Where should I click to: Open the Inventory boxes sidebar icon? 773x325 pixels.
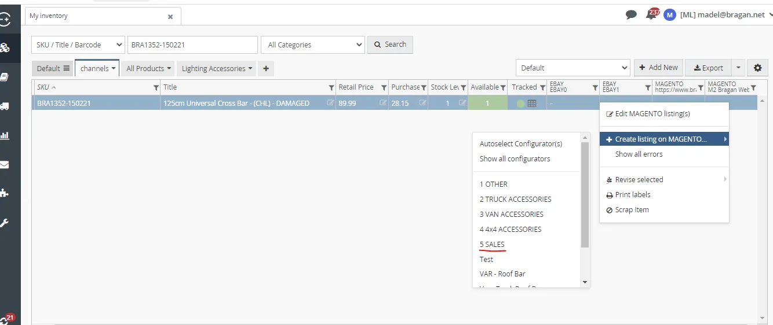click(x=4, y=47)
